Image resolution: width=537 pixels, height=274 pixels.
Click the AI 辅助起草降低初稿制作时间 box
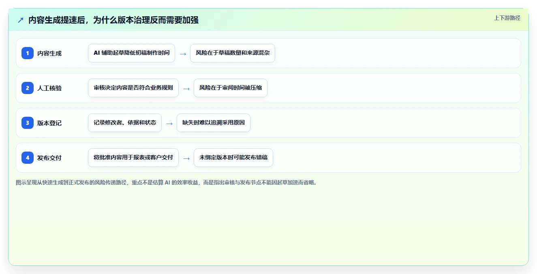[x=131, y=53]
